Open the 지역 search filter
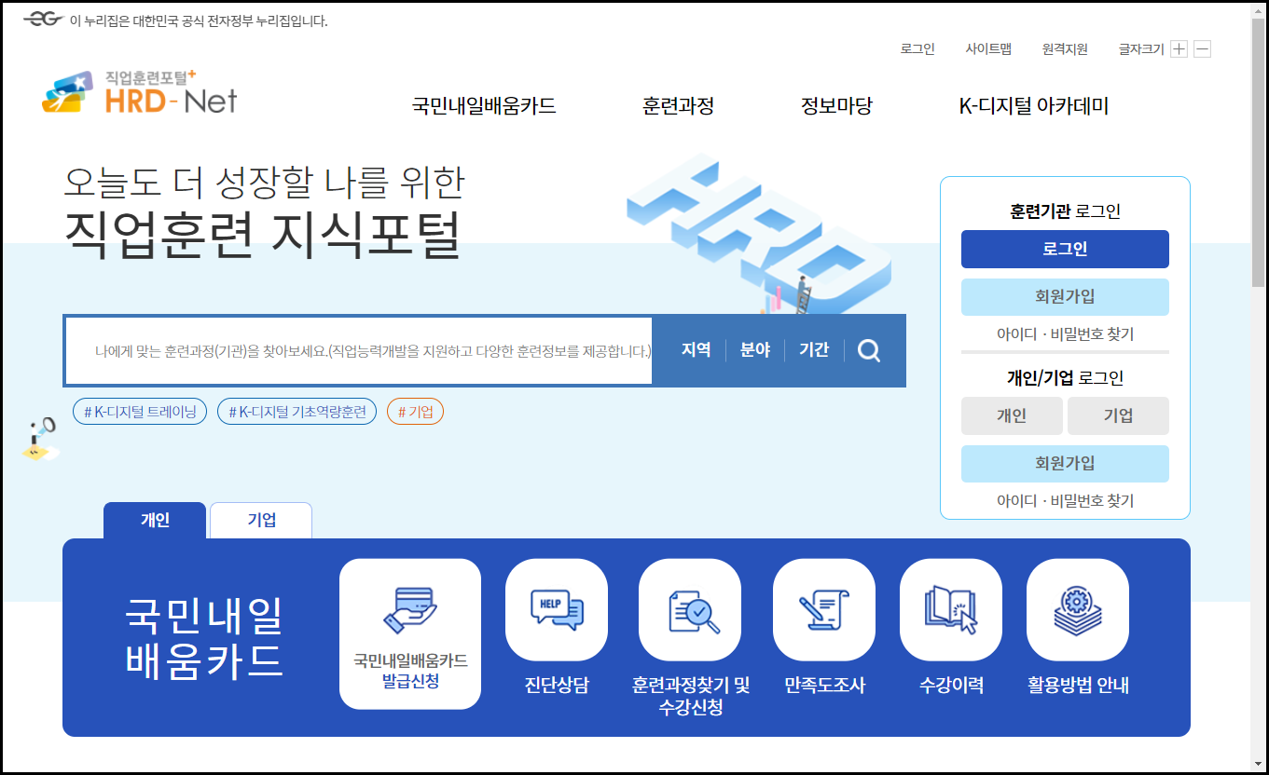1269x775 pixels. click(x=697, y=350)
